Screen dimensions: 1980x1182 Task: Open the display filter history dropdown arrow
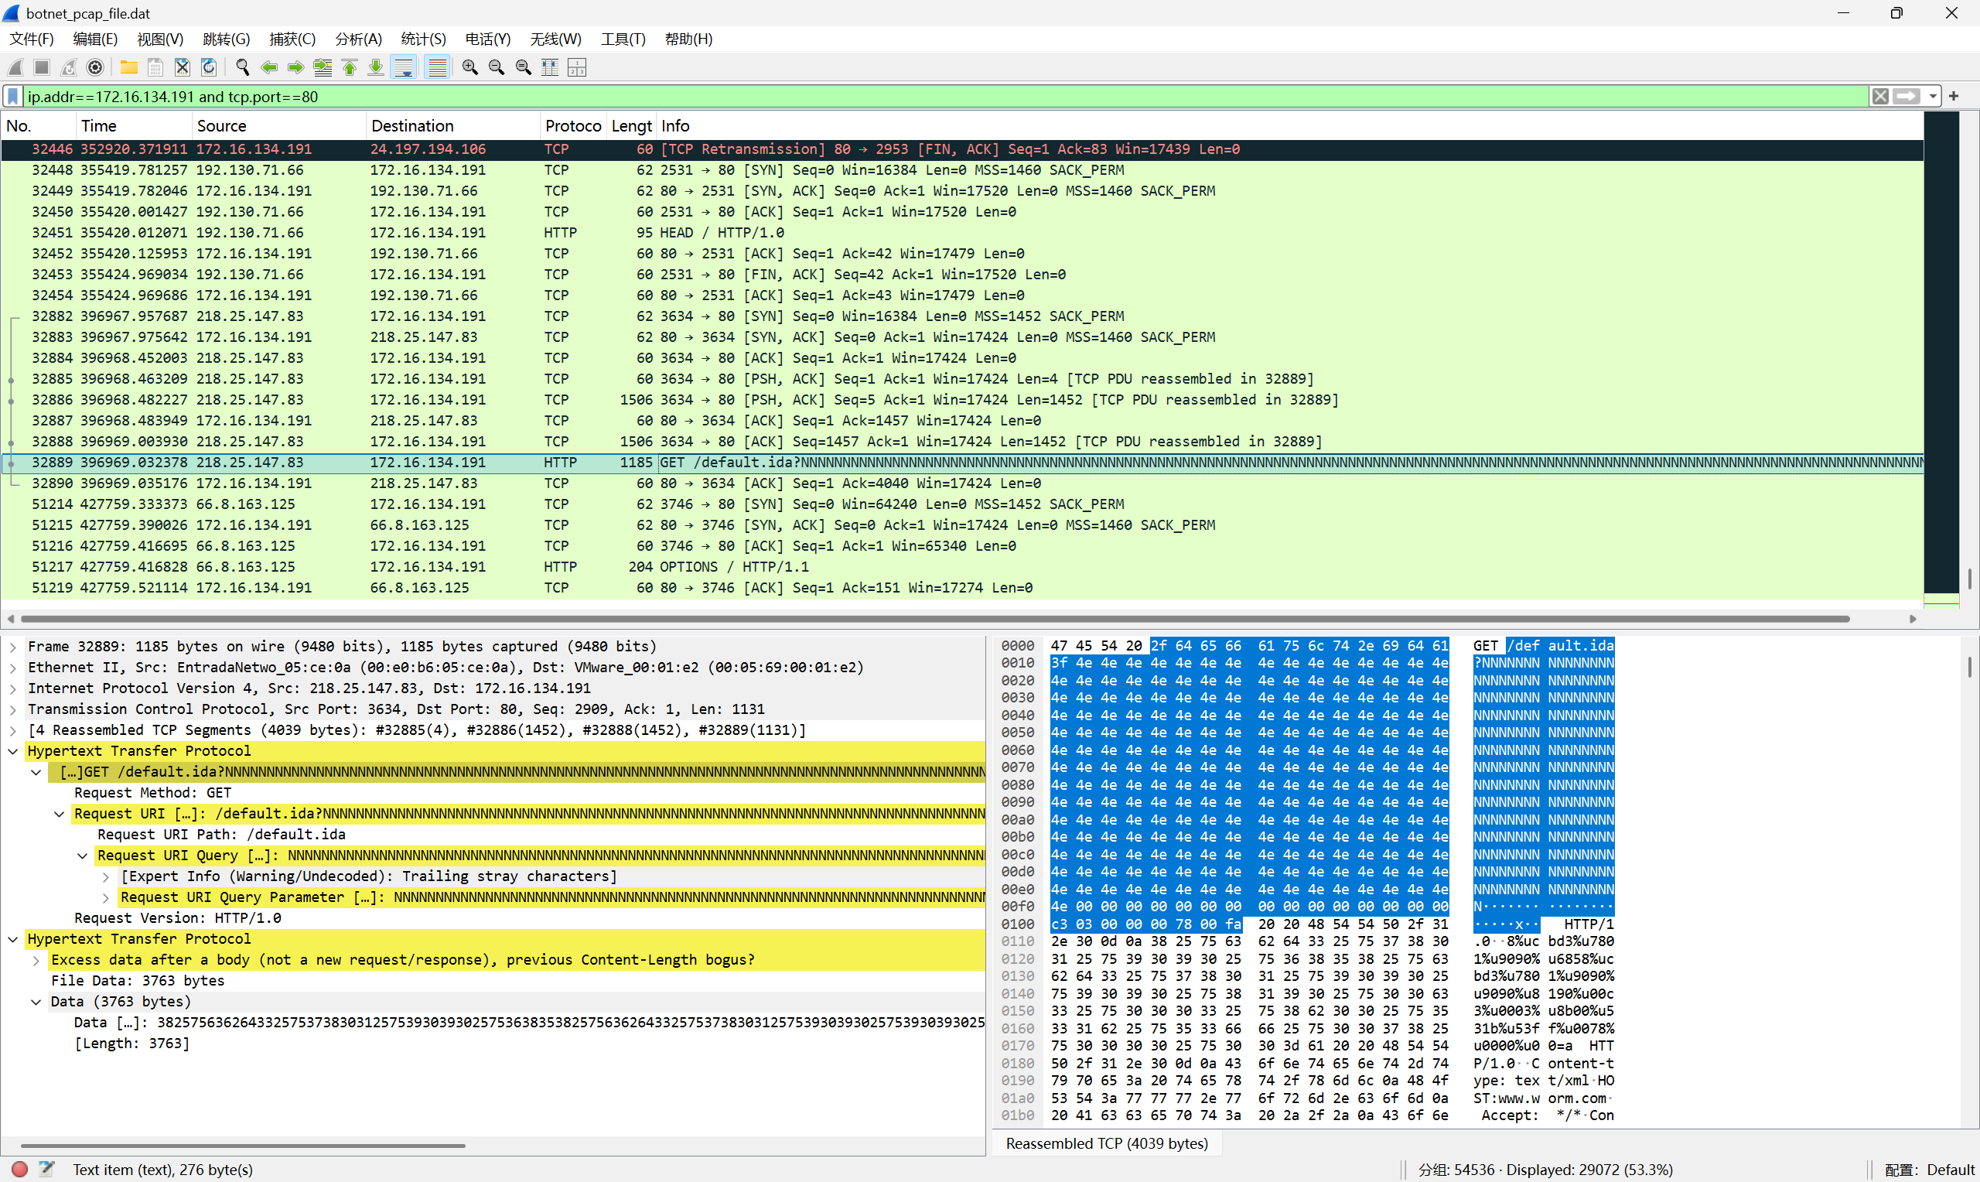point(1932,97)
